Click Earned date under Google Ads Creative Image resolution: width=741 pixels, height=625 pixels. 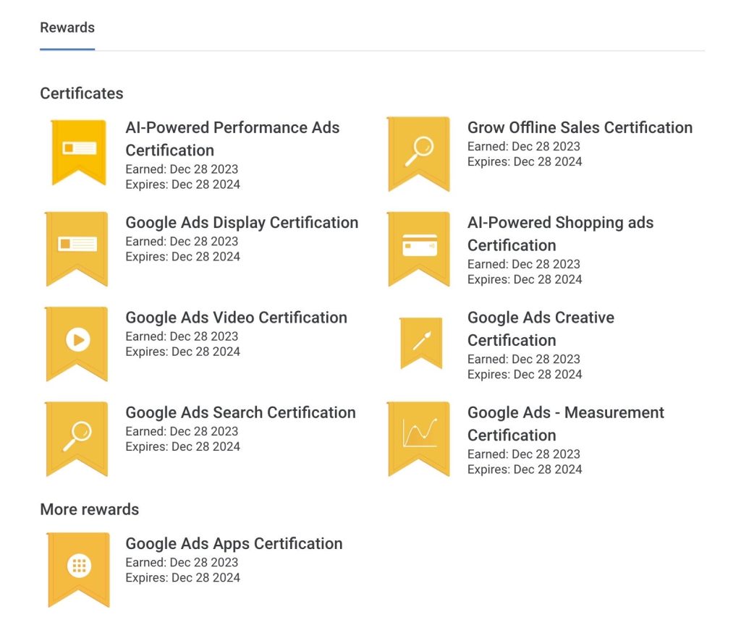point(524,359)
